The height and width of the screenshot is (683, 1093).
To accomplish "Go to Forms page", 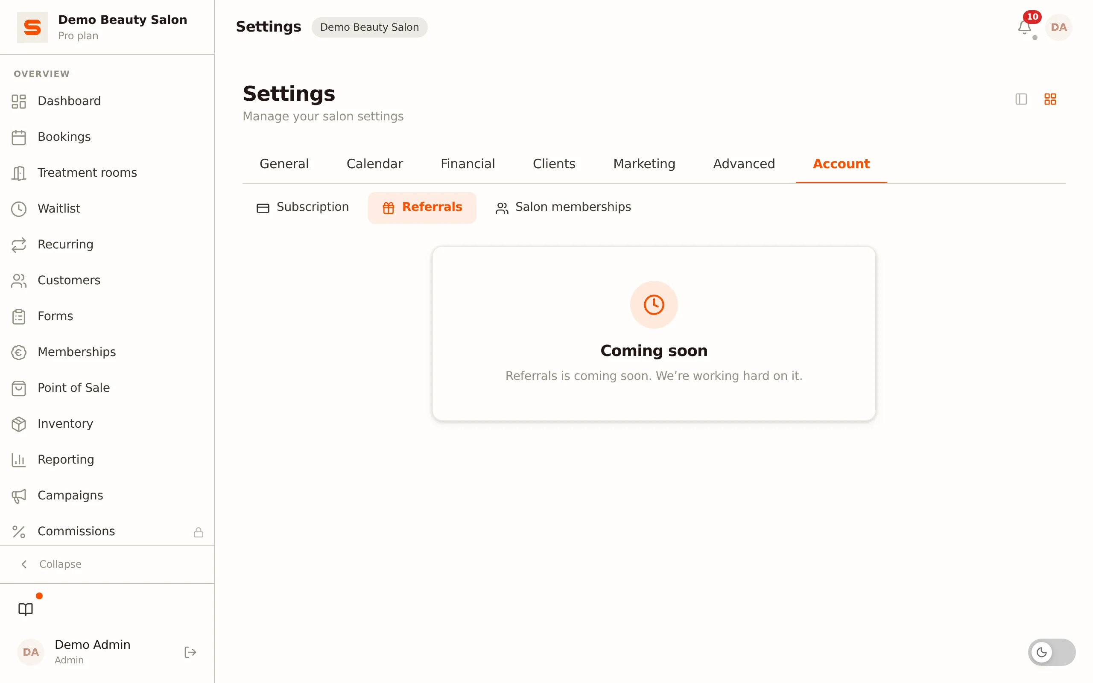I will click(55, 316).
